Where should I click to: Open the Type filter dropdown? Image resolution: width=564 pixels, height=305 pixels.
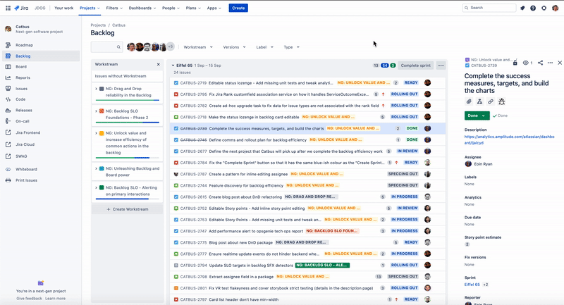(x=291, y=47)
